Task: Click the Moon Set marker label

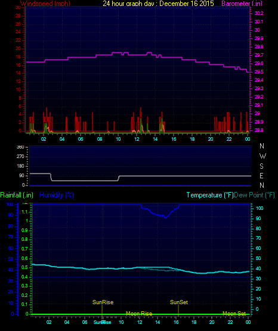Action: (x=234, y=313)
